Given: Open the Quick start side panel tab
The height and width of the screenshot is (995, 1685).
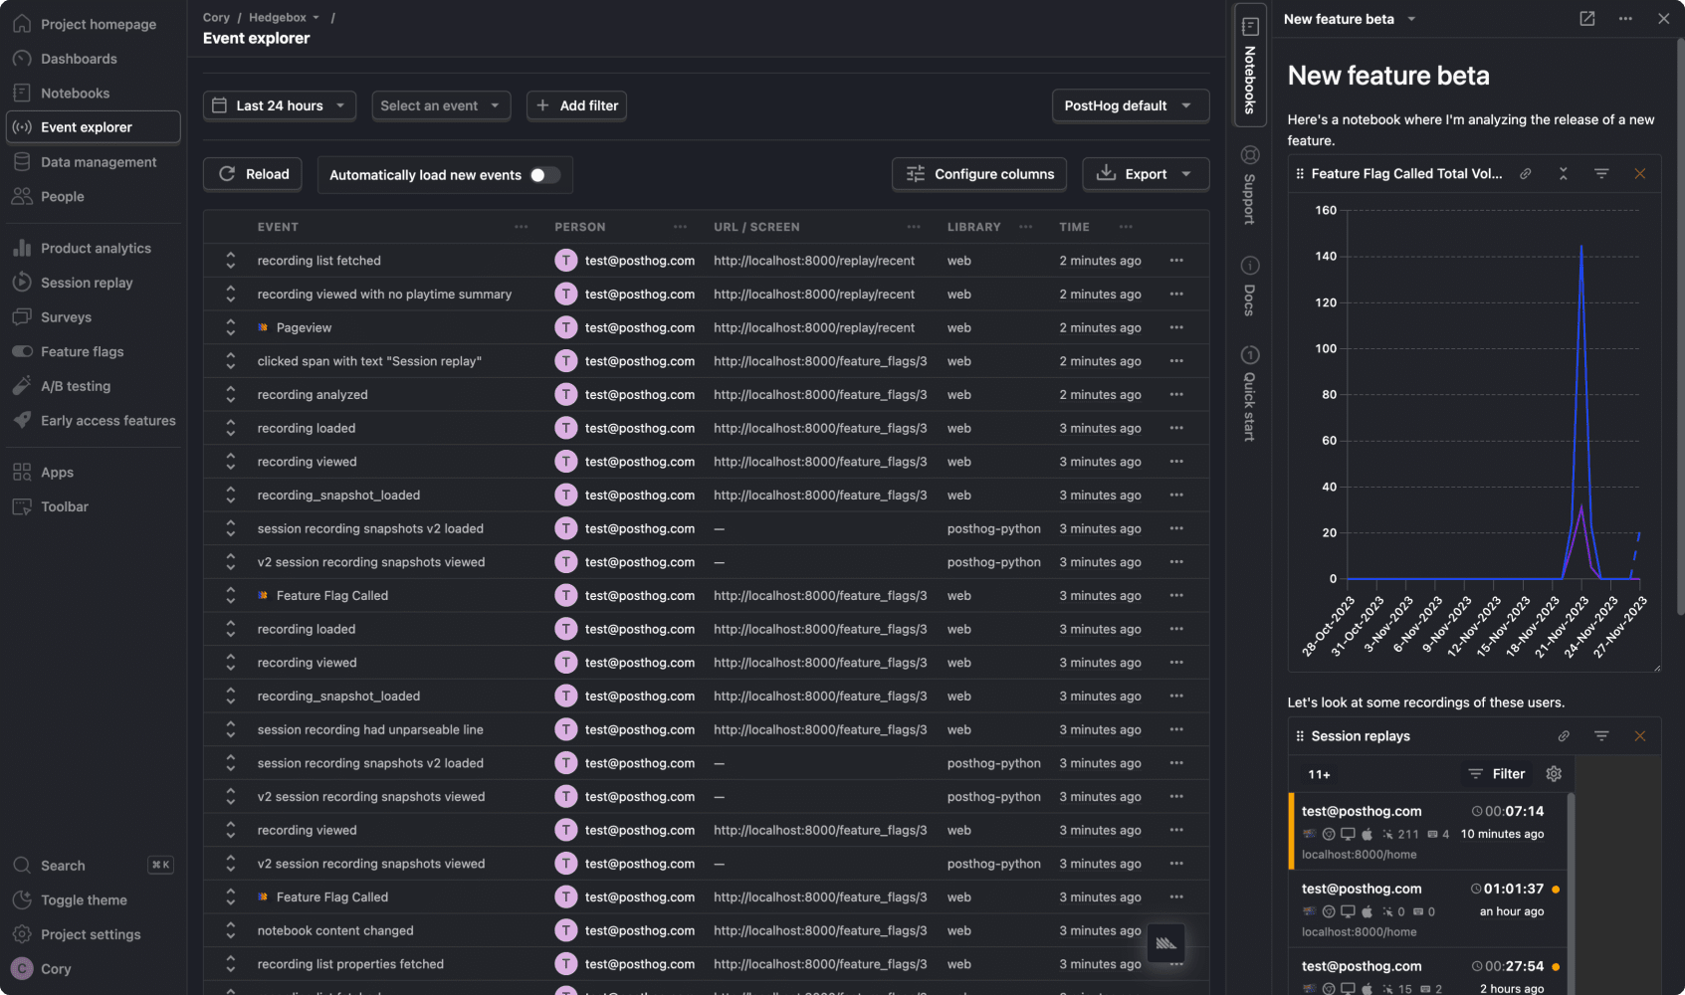Looking at the screenshot, I should tap(1250, 393).
